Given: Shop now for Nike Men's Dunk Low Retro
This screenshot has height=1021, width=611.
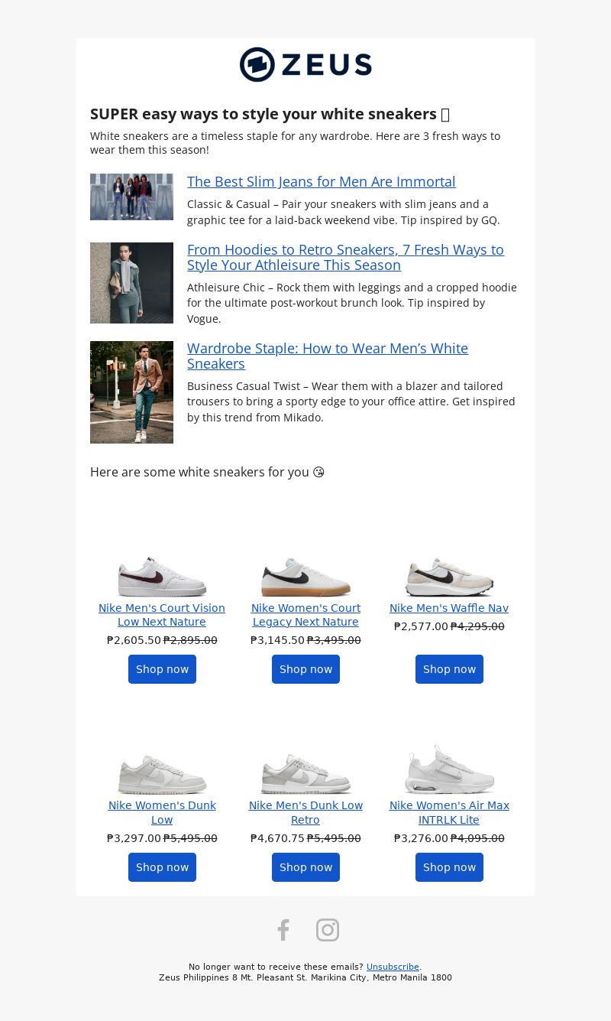Looking at the screenshot, I should [305, 867].
